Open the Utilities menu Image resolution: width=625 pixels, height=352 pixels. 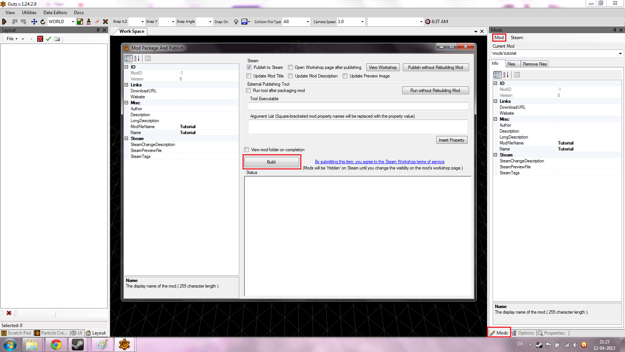coord(29,13)
